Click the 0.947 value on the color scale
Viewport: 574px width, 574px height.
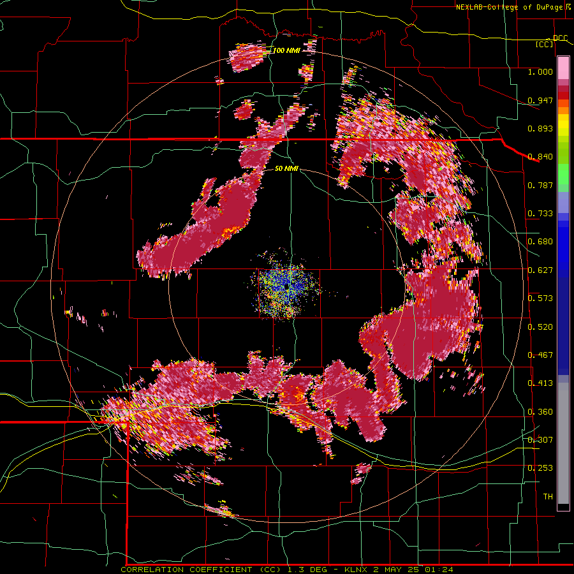pyautogui.click(x=540, y=100)
